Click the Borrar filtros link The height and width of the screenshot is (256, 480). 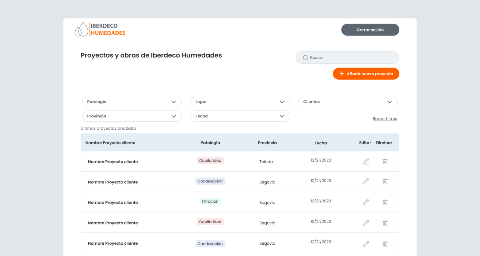(x=385, y=119)
